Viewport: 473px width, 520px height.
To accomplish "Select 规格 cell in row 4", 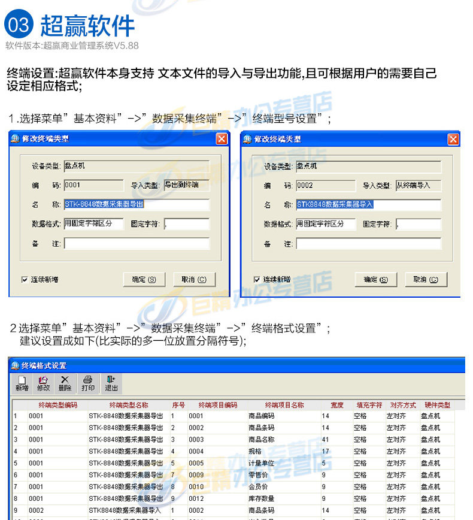I will 284,451.
